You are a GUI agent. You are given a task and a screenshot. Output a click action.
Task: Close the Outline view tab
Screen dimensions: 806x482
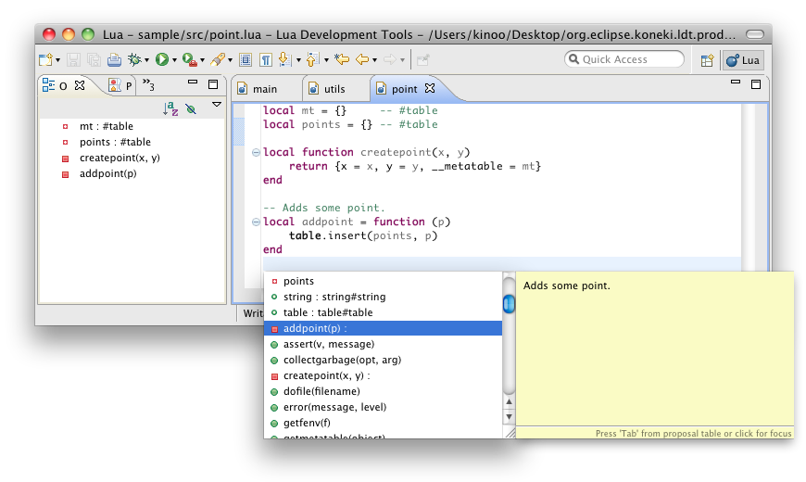80,85
